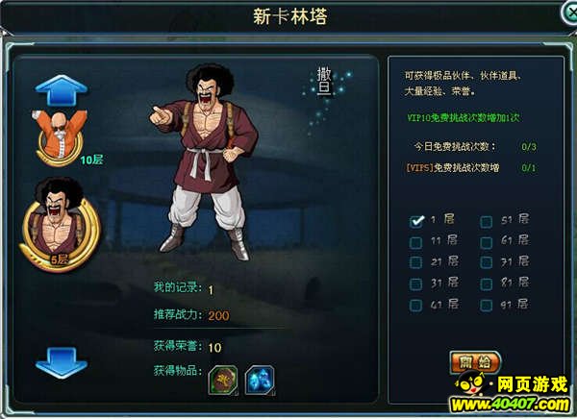
Task: Click the 撒旦 name label with sparkles
Action: click(324, 82)
